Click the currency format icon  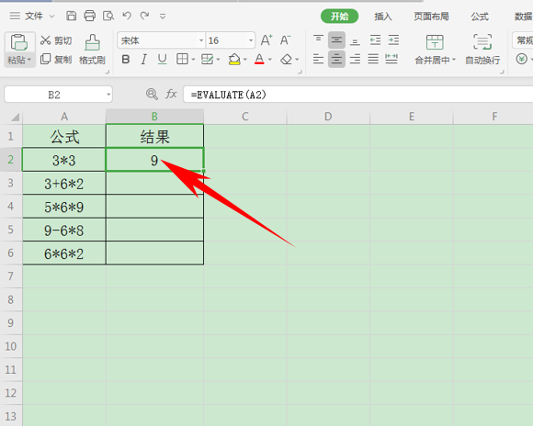tap(521, 59)
